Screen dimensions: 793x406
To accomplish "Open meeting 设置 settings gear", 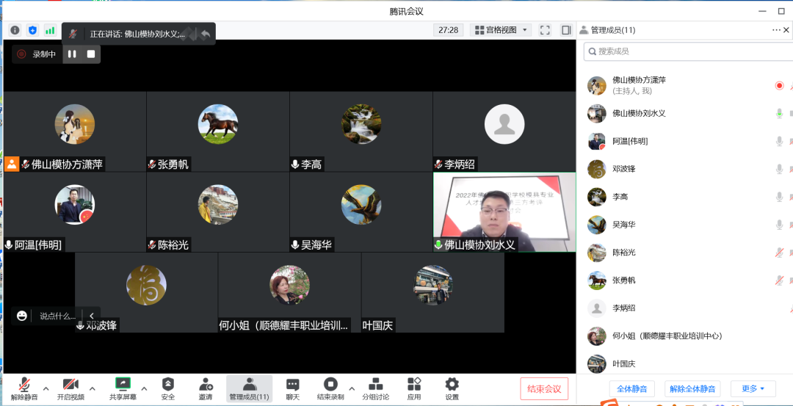I will click(x=452, y=388).
